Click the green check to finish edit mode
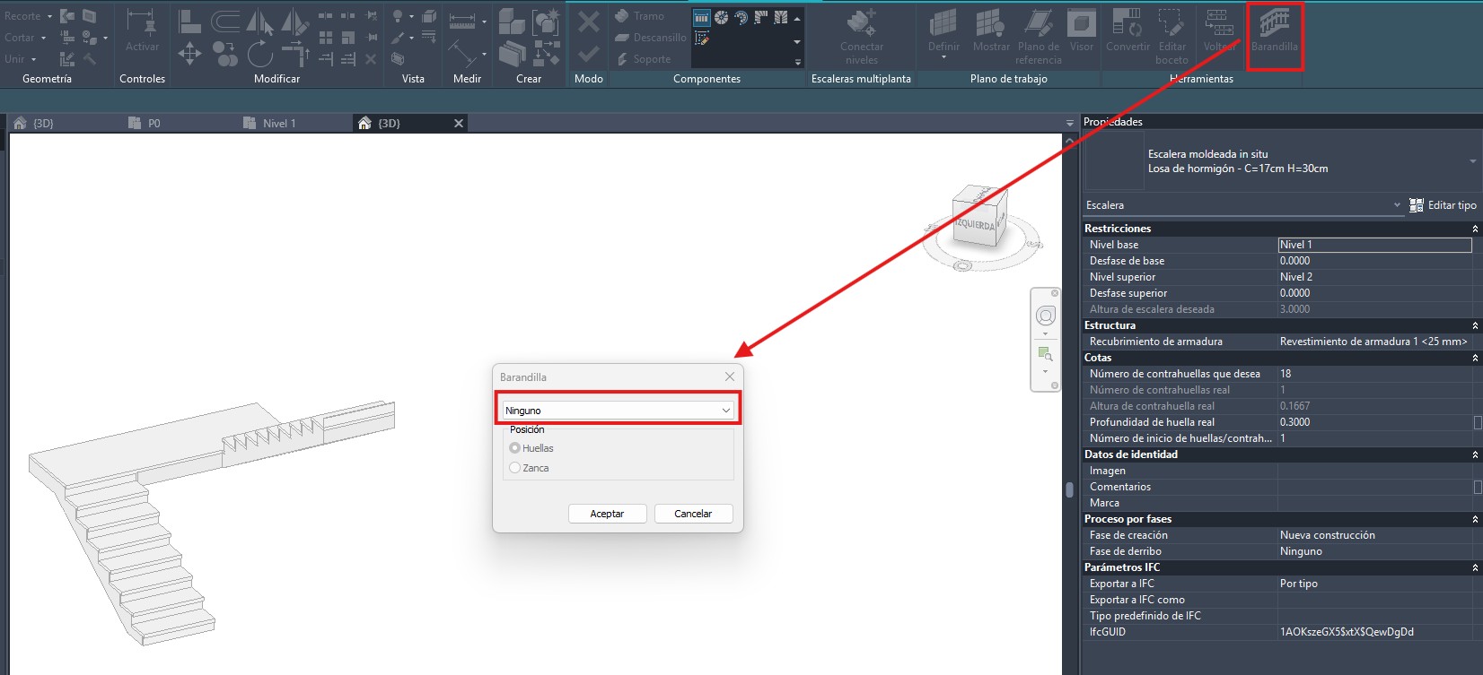The width and height of the screenshot is (1483, 675). pos(588,55)
